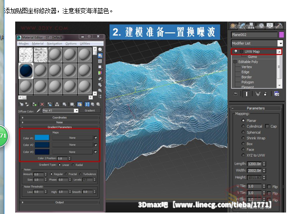Click Make Unique icon below modifier stack

[x=258, y=94]
